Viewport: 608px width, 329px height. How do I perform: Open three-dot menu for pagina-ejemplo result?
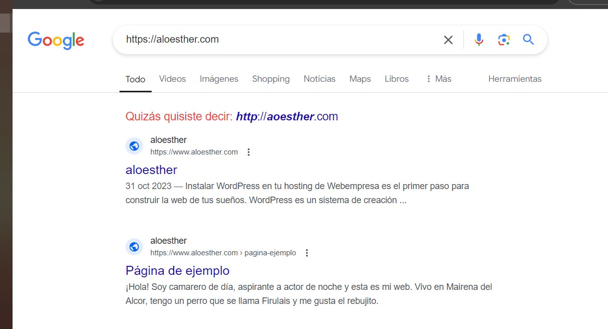tap(307, 253)
